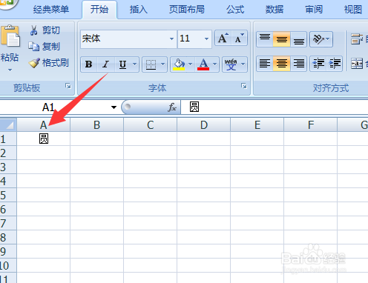The image size is (368, 283).
Task: Open phonetic guide dropdown arrow
Action: point(243,64)
